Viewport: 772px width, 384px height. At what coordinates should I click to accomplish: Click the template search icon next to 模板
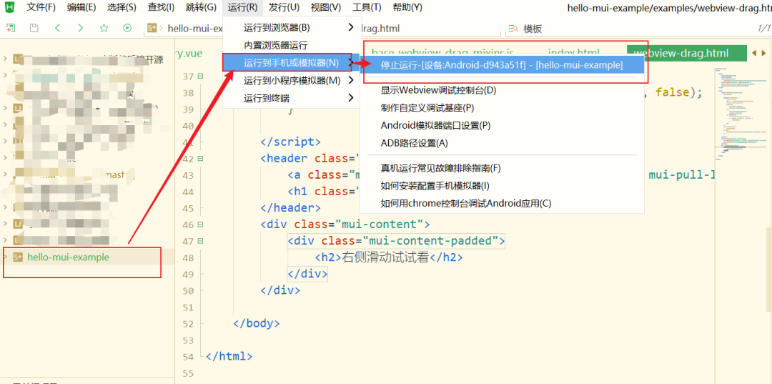pyautogui.click(x=513, y=29)
